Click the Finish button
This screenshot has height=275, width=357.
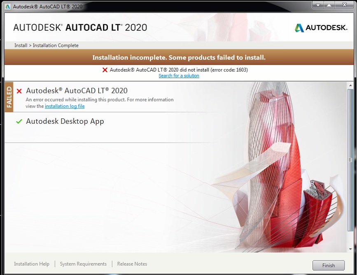point(328,265)
